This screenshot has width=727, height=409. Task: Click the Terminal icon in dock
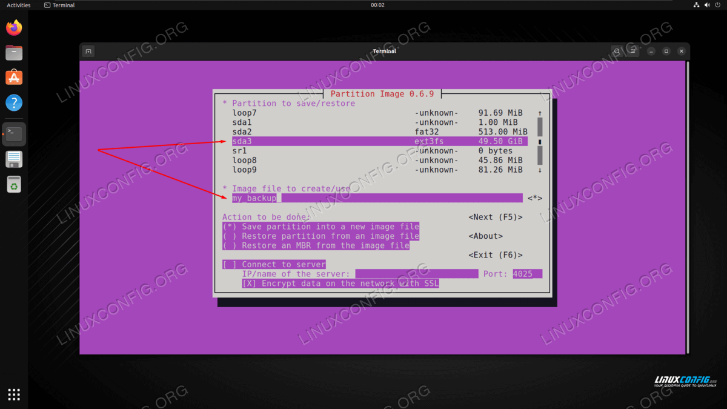14,134
